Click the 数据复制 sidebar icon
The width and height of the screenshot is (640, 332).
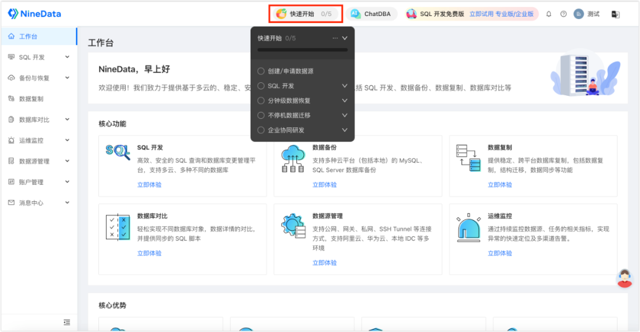coord(11,99)
